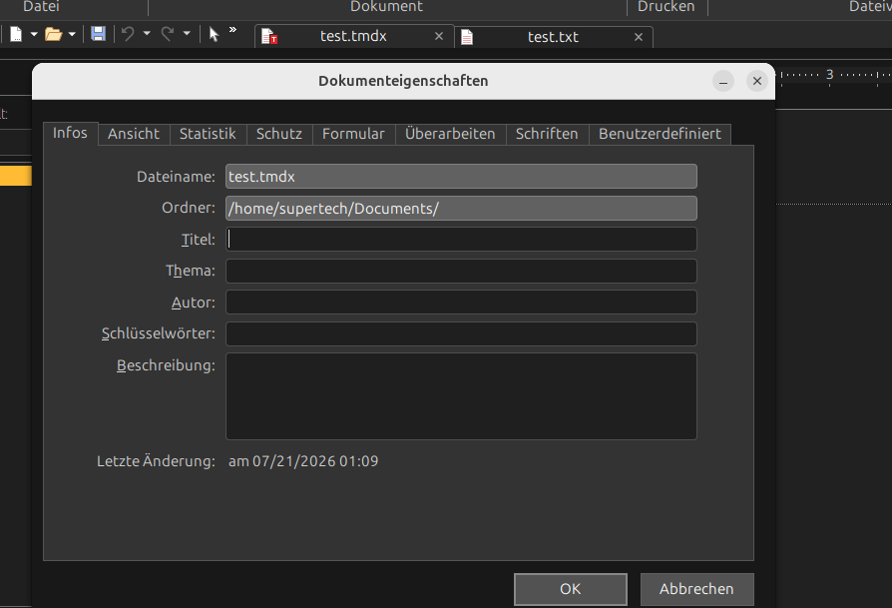
Task: Expand the toolbar overflow chevron
Action: pyautogui.click(x=232, y=30)
